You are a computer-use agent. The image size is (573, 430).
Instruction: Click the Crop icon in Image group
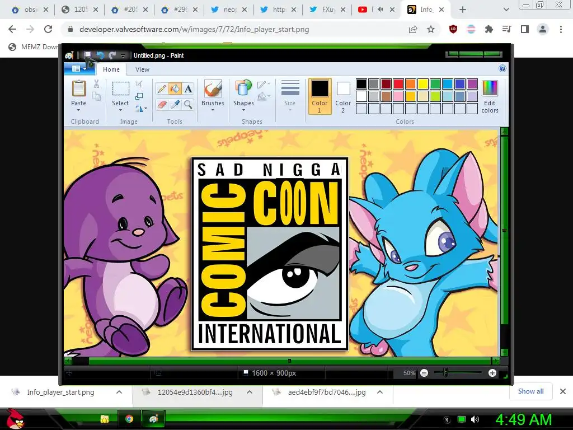tap(139, 84)
